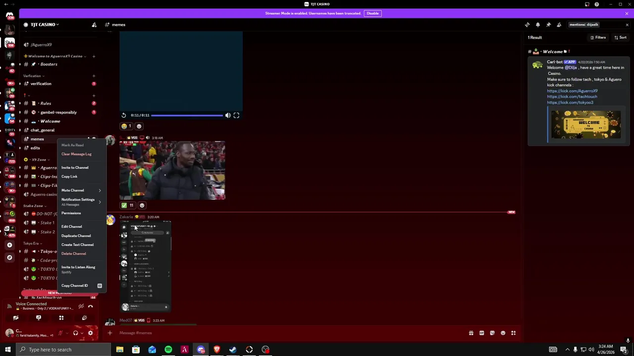This screenshot has height=356, width=634.
Task: Disable Streamer Mode via Disable button
Action: [372, 13]
